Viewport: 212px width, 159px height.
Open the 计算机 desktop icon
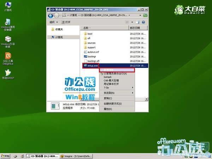pos(8,6)
